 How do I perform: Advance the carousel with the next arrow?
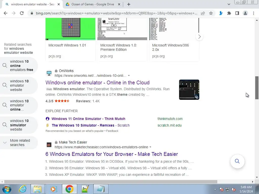(x=199, y=37)
